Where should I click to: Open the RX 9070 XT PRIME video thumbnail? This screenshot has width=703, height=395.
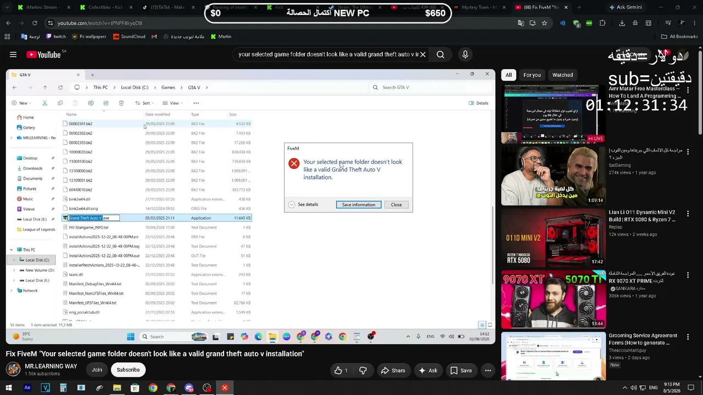click(554, 299)
